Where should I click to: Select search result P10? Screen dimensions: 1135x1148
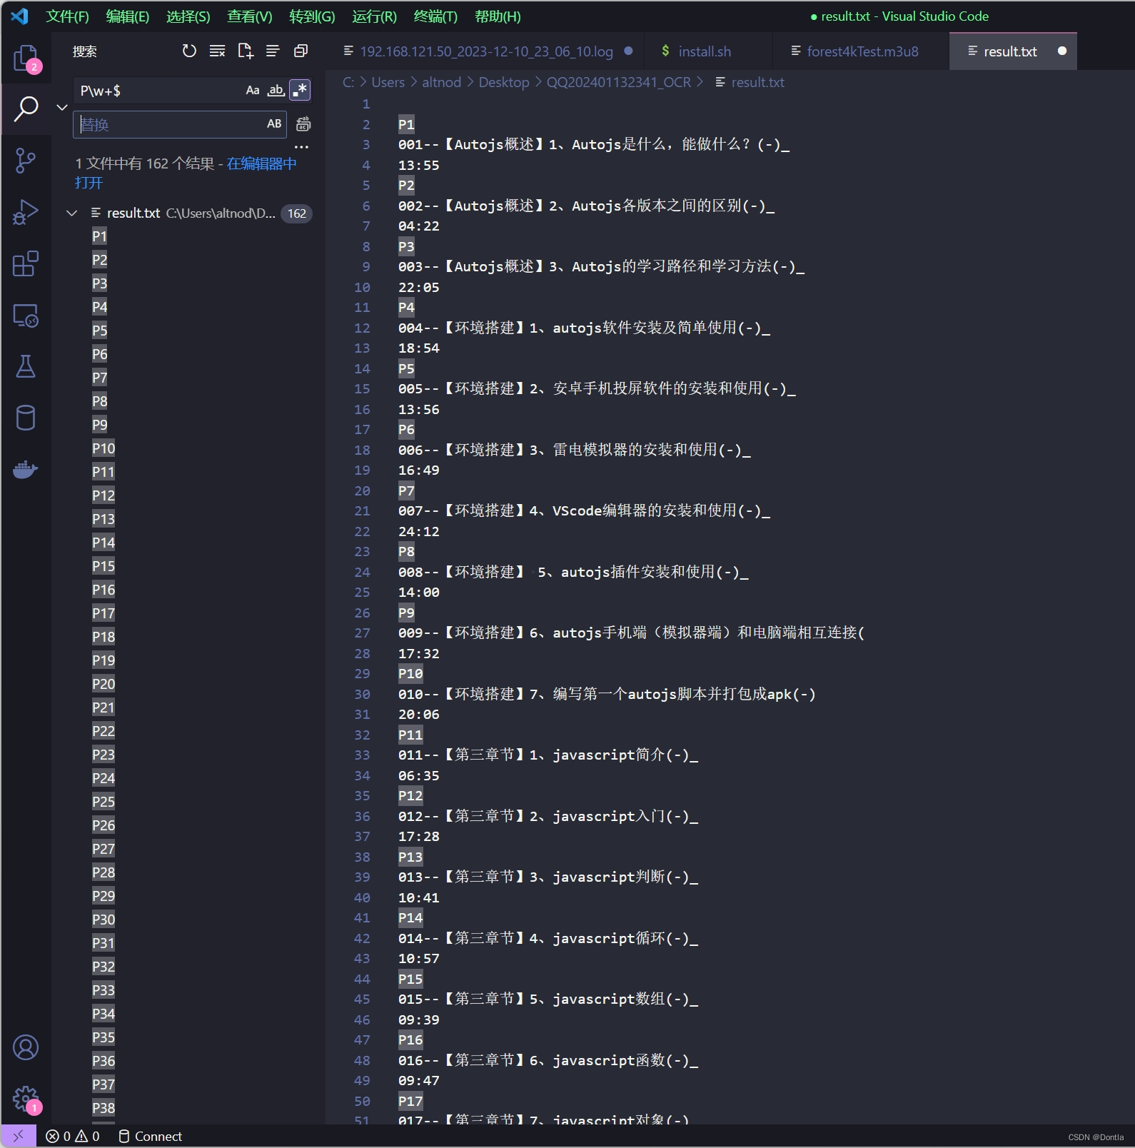coord(104,448)
